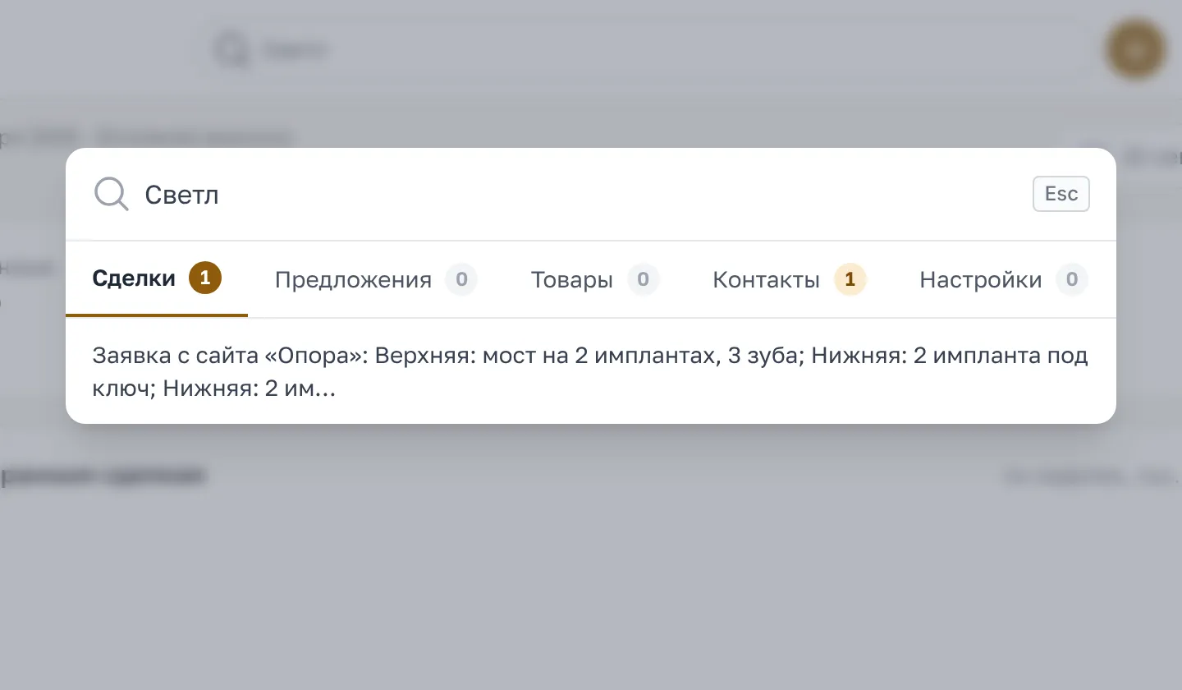Open the deal result «Заявка с сайта «Опора»»
Image resolution: width=1182 pixels, height=690 pixels.
coord(591,372)
